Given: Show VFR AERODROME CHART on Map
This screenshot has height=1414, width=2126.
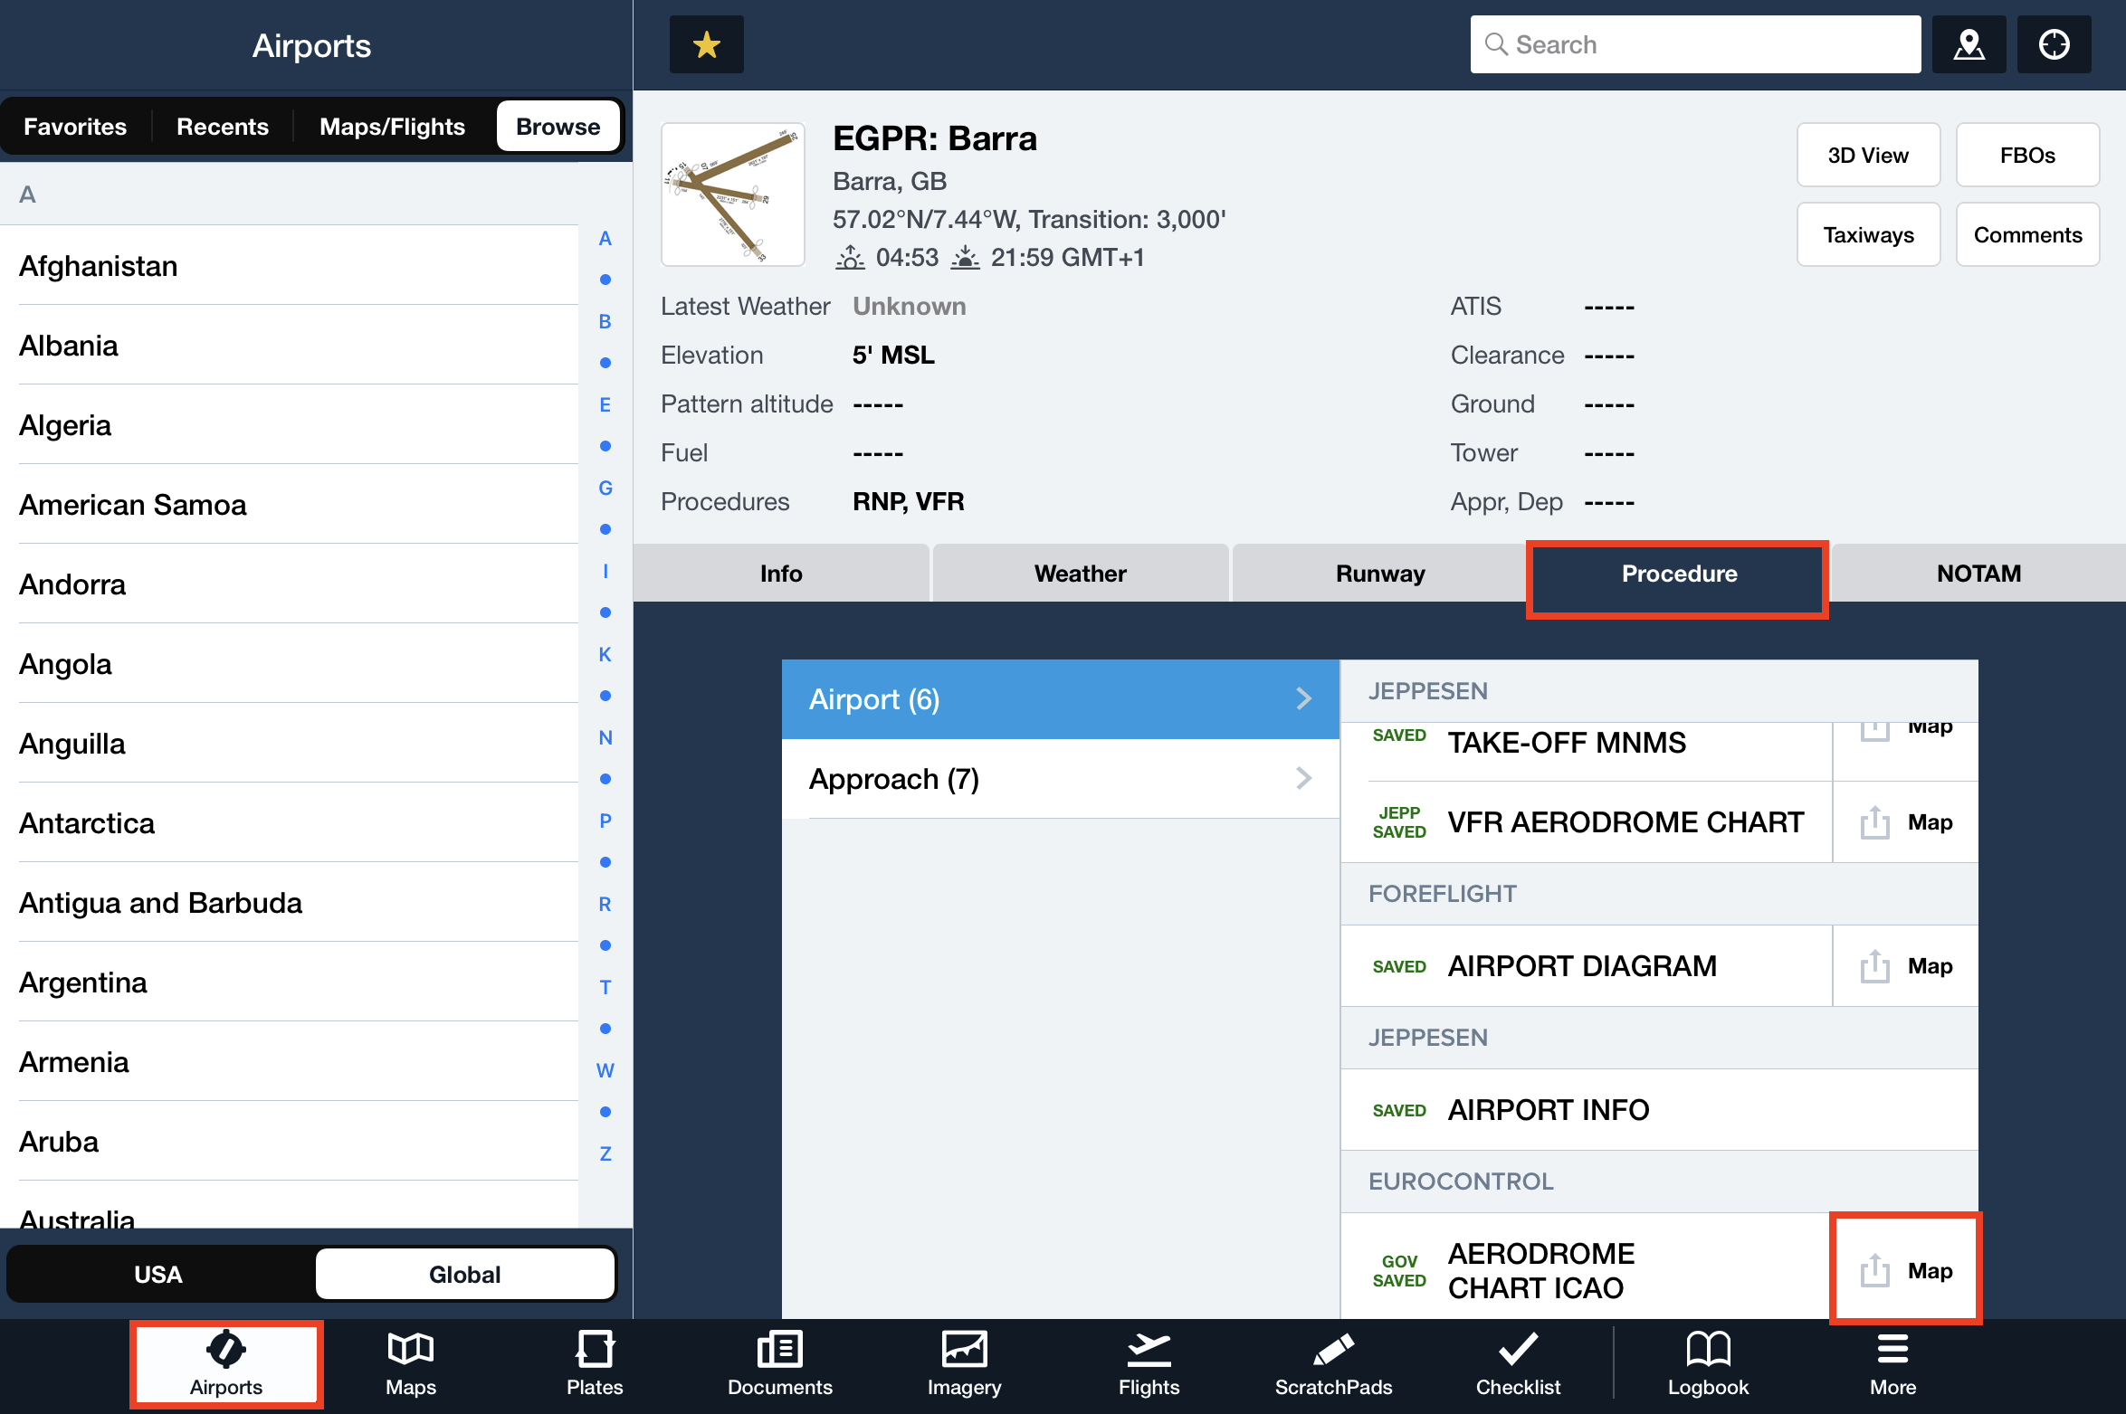Looking at the screenshot, I should (1930, 822).
